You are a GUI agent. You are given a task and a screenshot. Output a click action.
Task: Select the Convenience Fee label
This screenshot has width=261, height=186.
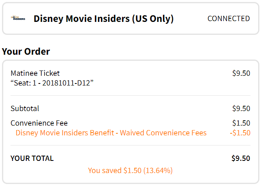click(39, 123)
